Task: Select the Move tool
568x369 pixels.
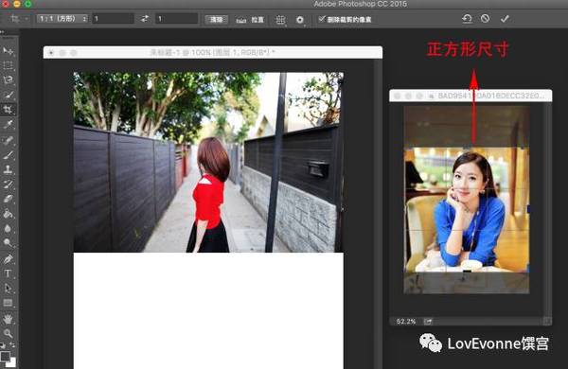Action: pos(8,51)
